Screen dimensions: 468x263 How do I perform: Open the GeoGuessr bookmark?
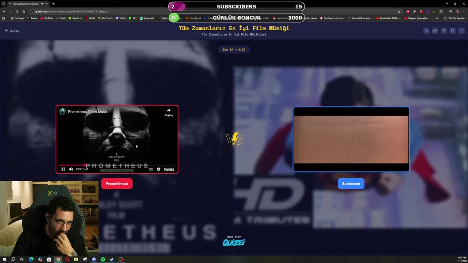point(332,18)
